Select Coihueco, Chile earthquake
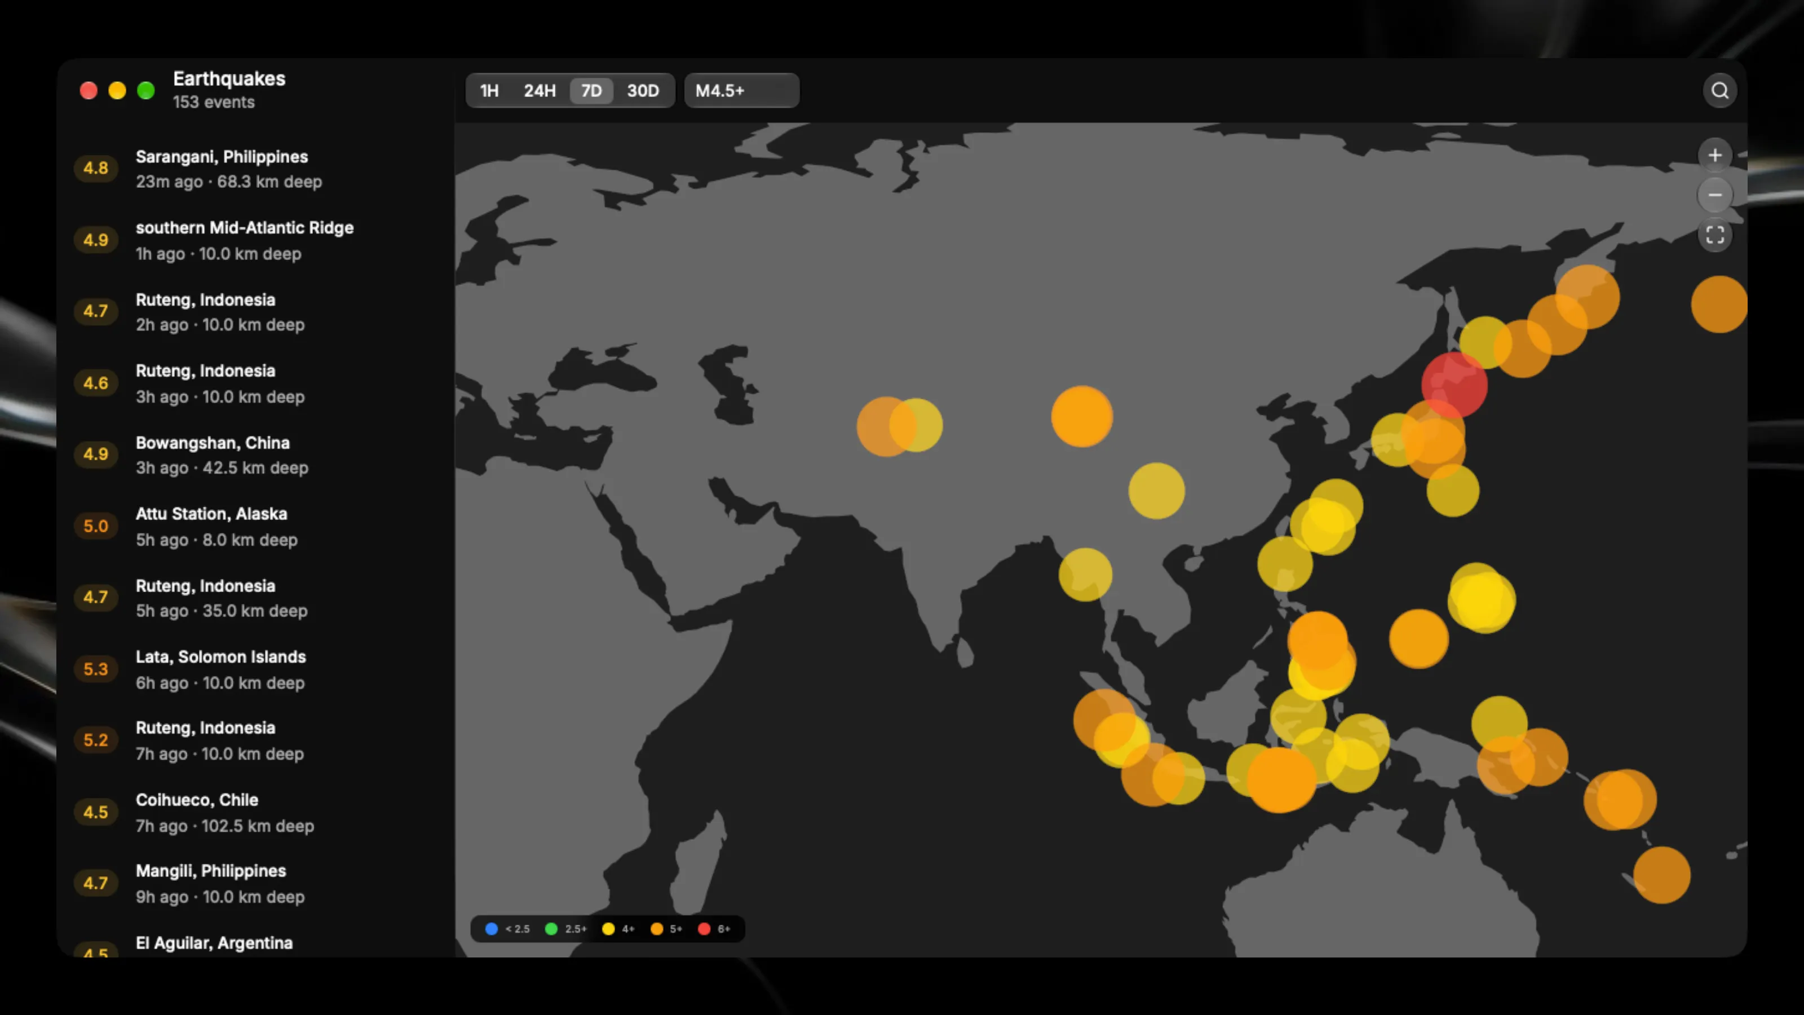This screenshot has width=1804, height=1015. pos(255,812)
